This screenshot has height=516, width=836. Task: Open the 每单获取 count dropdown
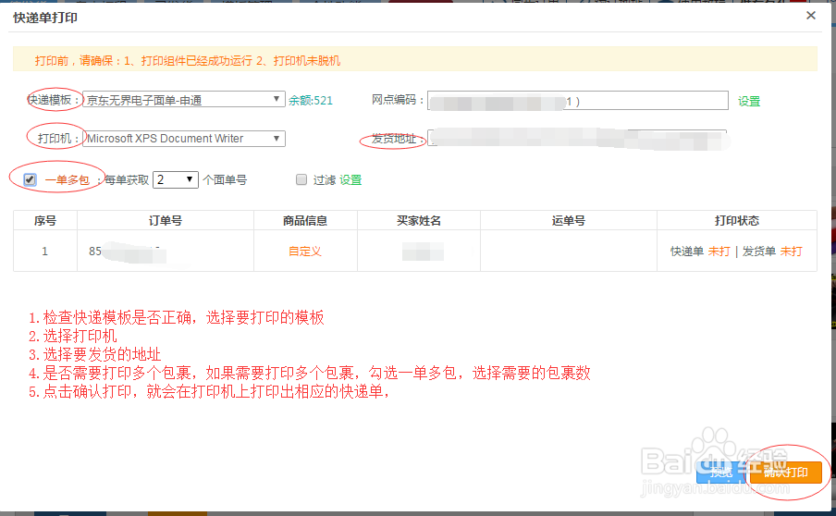pyautogui.click(x=176, y=179)
